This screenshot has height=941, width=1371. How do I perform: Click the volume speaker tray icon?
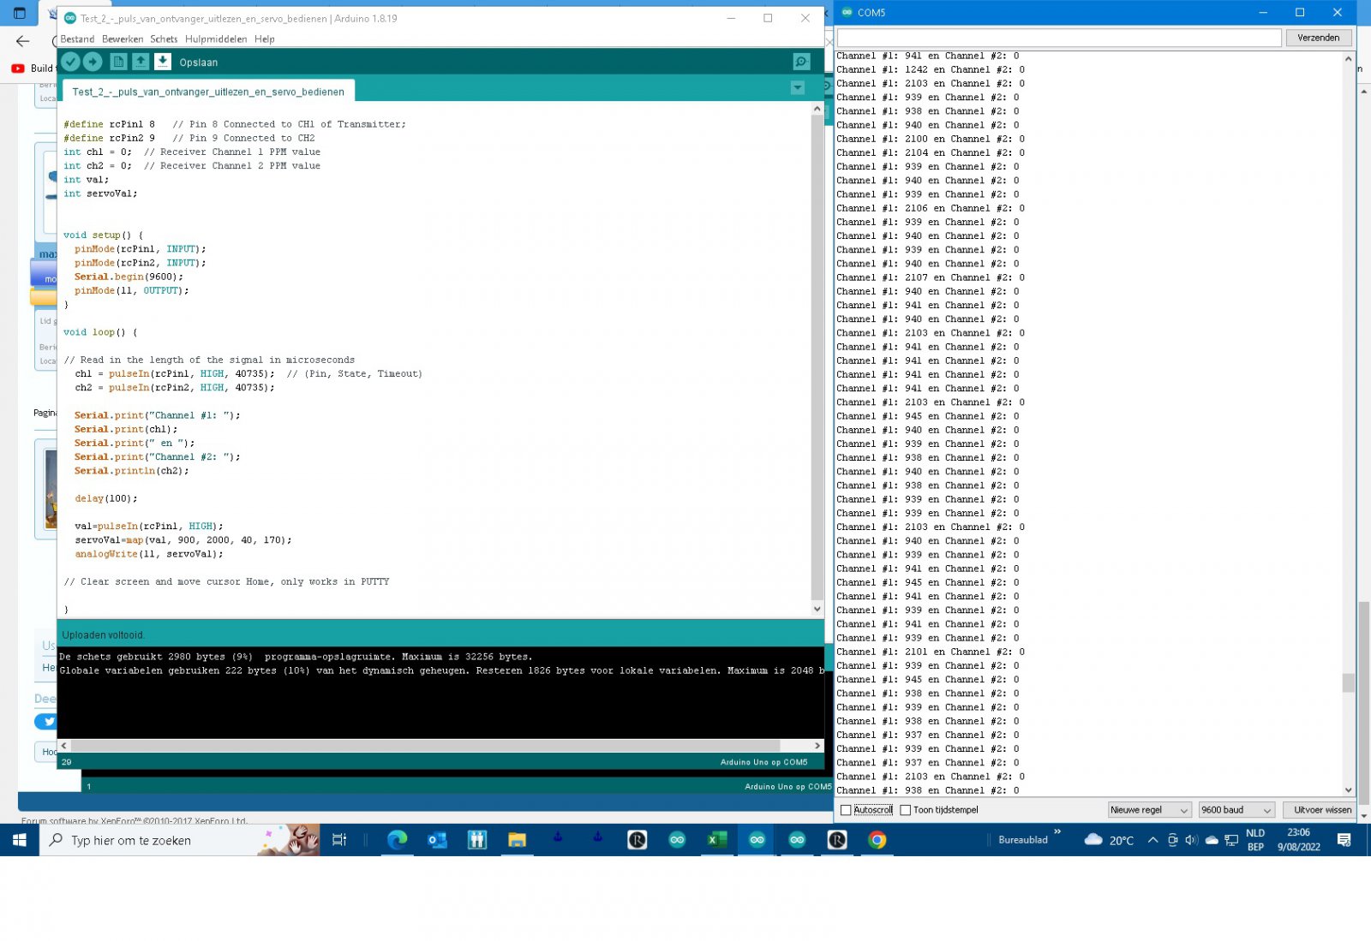[1191, 840]
